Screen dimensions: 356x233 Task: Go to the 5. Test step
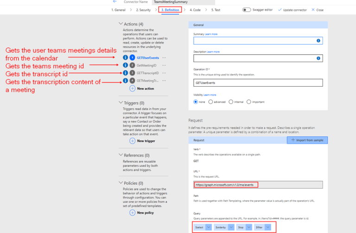216,10
